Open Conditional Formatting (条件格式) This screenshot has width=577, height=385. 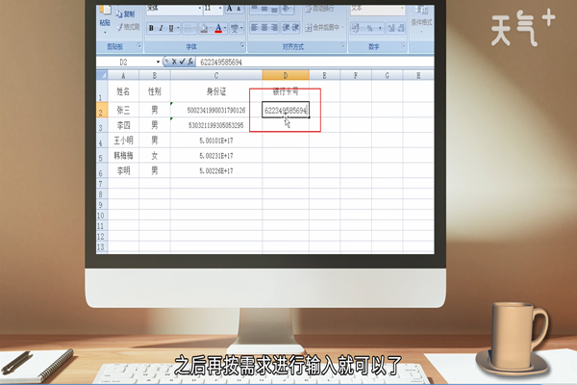click(421, 17)
